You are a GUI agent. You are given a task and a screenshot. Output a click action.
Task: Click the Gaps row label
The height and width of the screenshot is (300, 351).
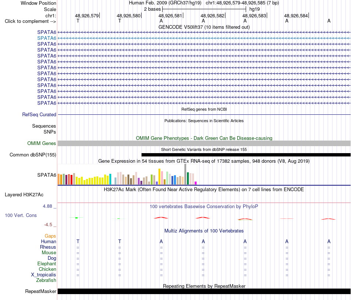click(x=50, y=236)
